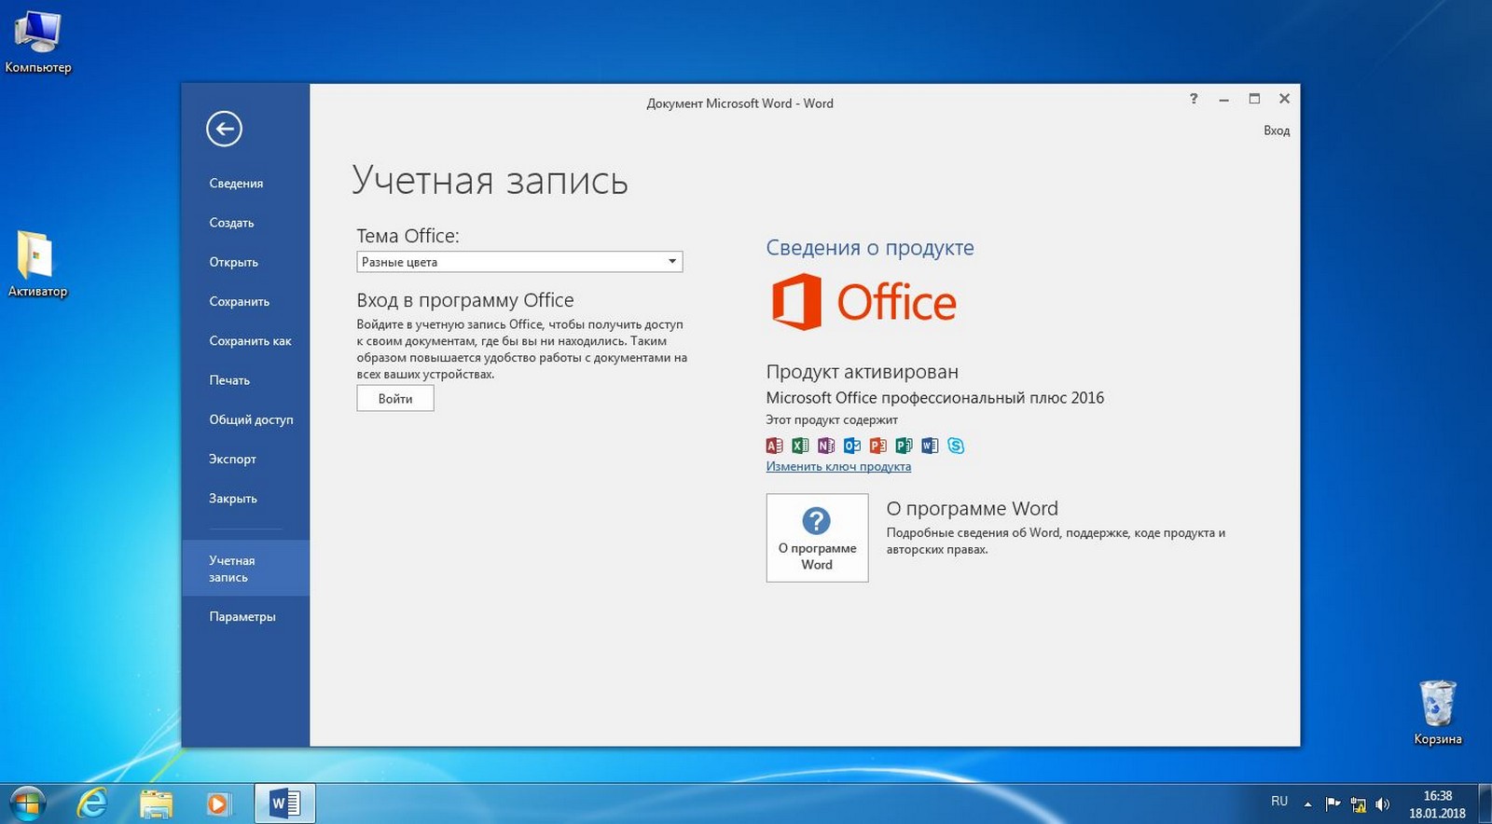1492x824 pixels.
Task: Go back using the backstage arrow
Action: pyautogui.click(x=224, y=129)
